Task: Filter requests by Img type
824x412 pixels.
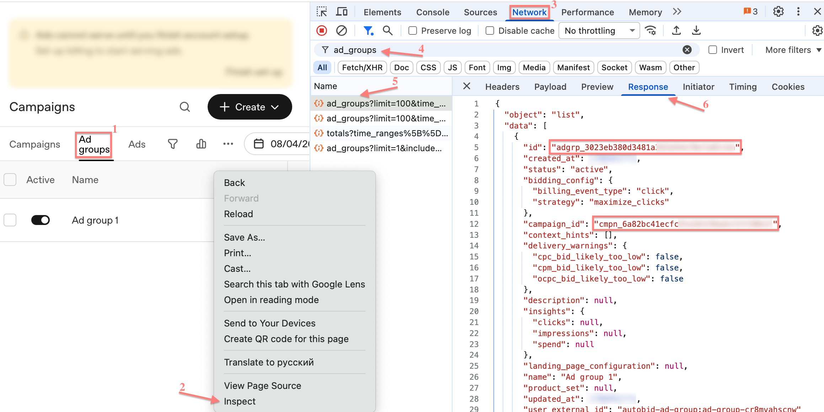Action: 504,67
